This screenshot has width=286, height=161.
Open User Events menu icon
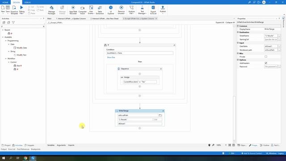(x=91, y=8)
